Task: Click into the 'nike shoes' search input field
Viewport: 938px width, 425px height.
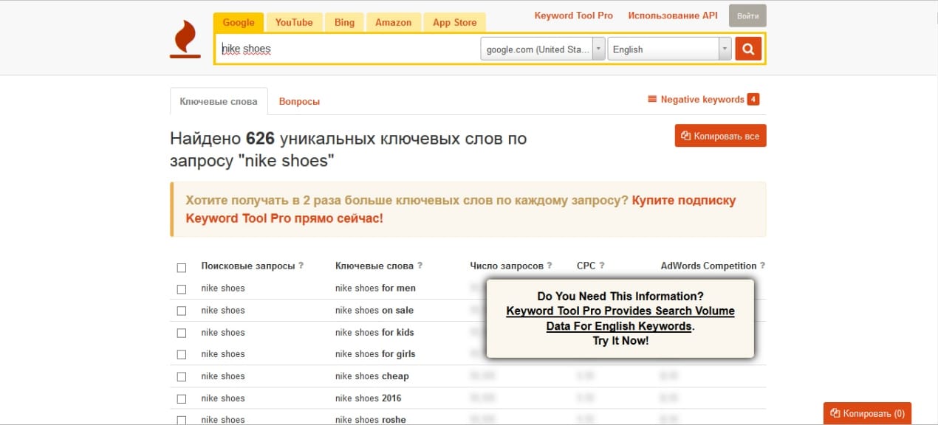Action: coord(347,49)
